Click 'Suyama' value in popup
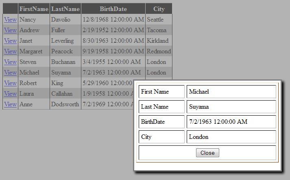 pos(199,107)
